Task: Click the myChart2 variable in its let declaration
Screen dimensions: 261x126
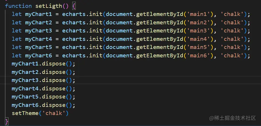Action: 38,23
